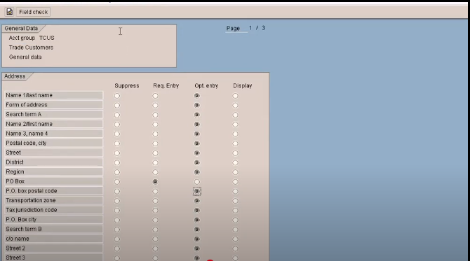
Task: Click the PO Box field label
Action: 53,181
